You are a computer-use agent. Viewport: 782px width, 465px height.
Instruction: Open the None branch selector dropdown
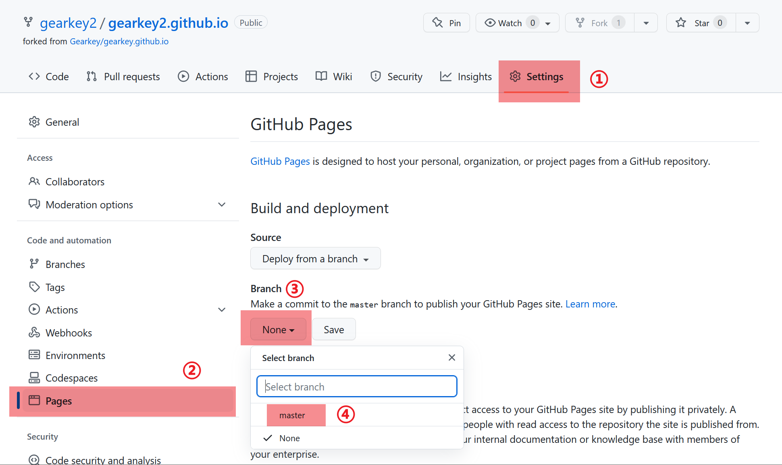278,329
